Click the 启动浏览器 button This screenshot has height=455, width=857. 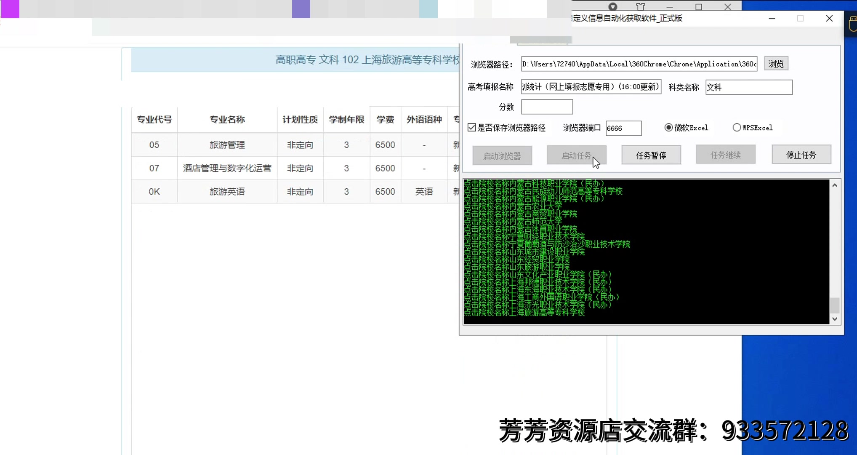coord(502,155)
